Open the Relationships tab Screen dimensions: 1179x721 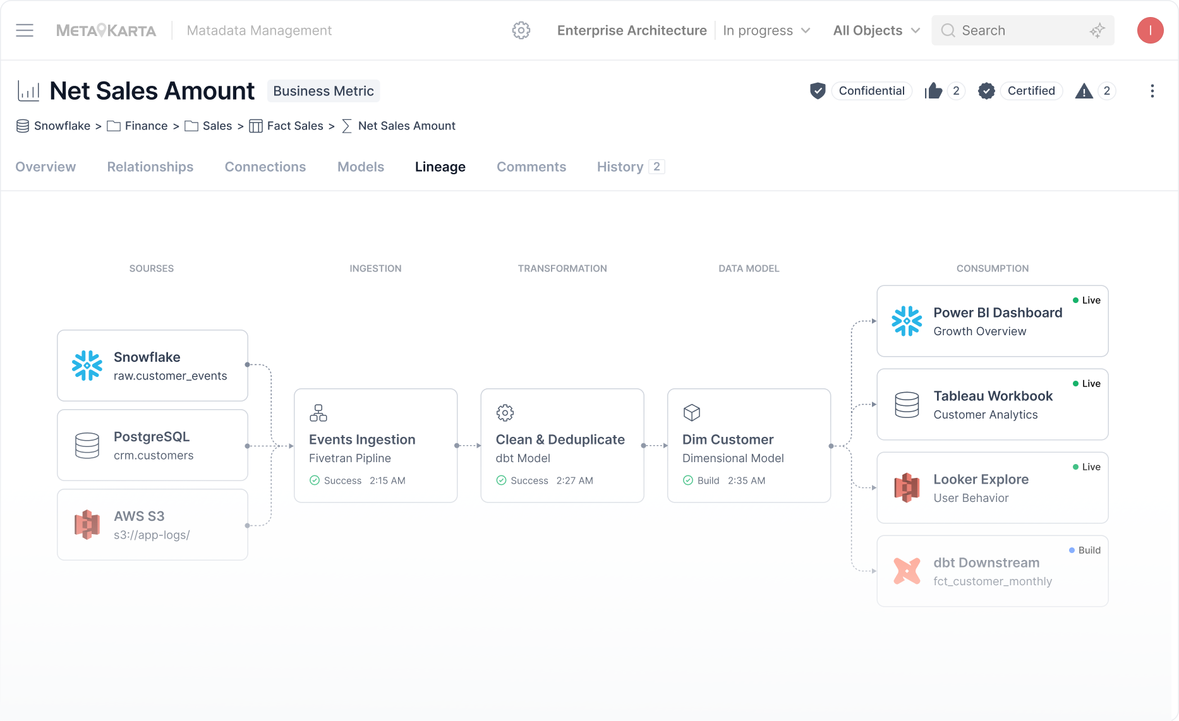[150, 167]
